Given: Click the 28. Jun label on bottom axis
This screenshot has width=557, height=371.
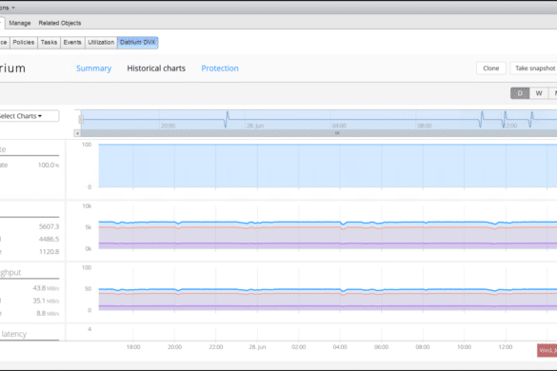Looking at the screenshot, I should 257,347.
